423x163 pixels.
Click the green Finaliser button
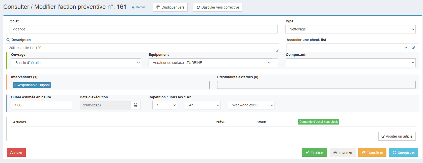tap(314, 152)
